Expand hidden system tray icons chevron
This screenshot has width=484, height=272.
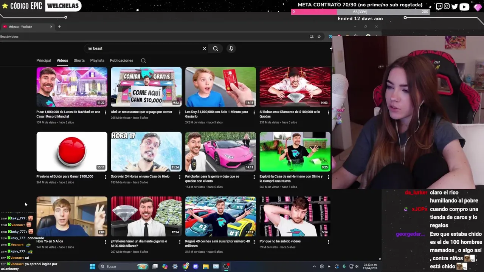(x=314, y=266)
